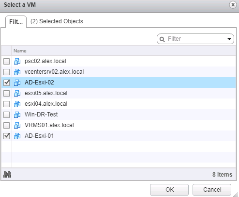The height and width of the screenshot is (197, 239).
Task: Confirm selection with OK button
Action: [169, 190]
